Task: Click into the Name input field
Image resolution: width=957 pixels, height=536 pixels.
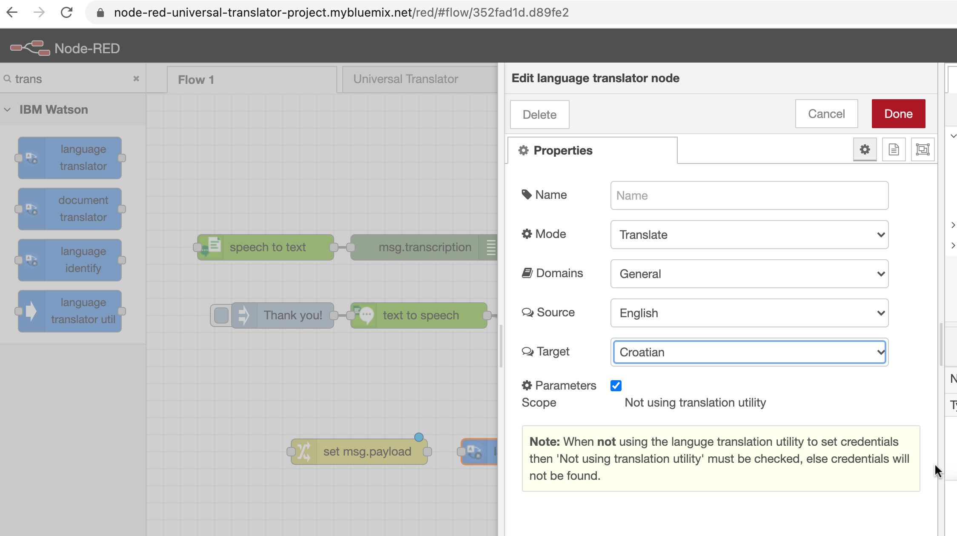Action: [x=749, y=195]
